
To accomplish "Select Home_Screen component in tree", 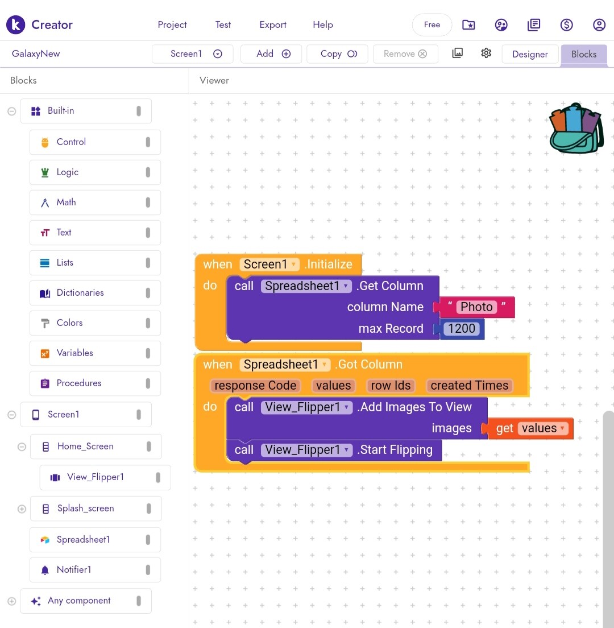I will pos(96,447).
